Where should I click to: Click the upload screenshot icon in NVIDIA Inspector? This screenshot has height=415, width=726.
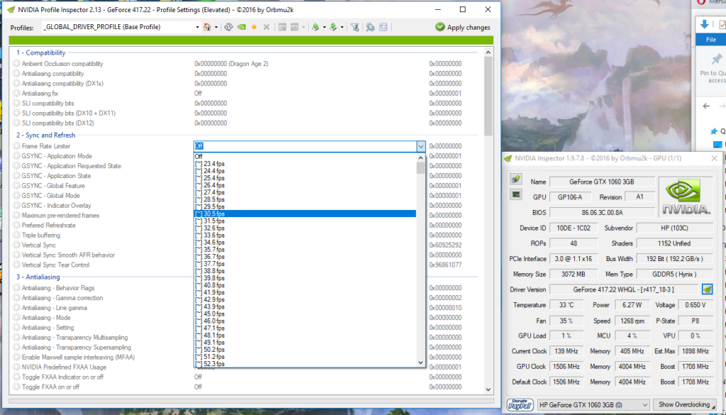516,179
